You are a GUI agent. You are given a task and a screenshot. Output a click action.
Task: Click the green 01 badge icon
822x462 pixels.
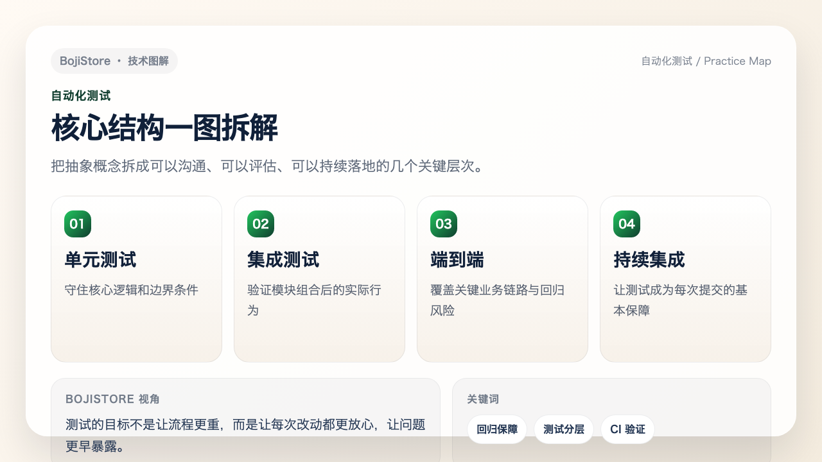pyautogui.click(x=77, y=223)
